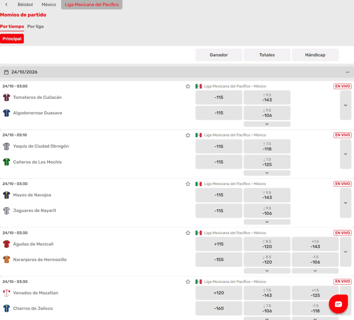Add Venados de Mazatlan match to favorites
The width and height of the screenshot is (354, 320).
[x=188, y=282]
